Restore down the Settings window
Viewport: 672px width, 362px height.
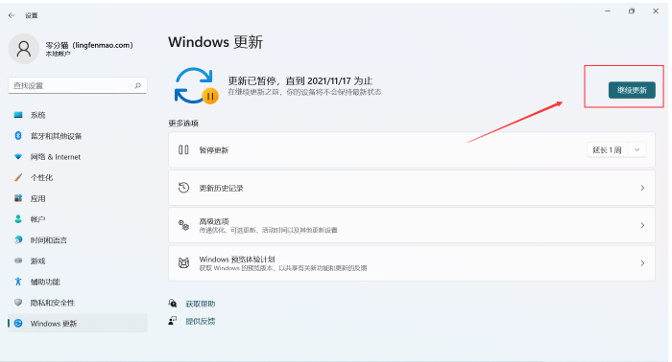tap(632, 11)
